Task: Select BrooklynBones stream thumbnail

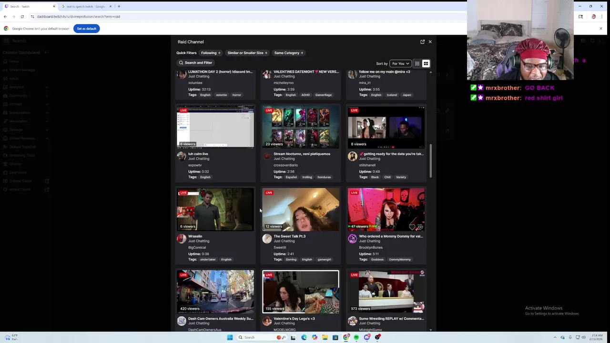Action: coord(386,210)
